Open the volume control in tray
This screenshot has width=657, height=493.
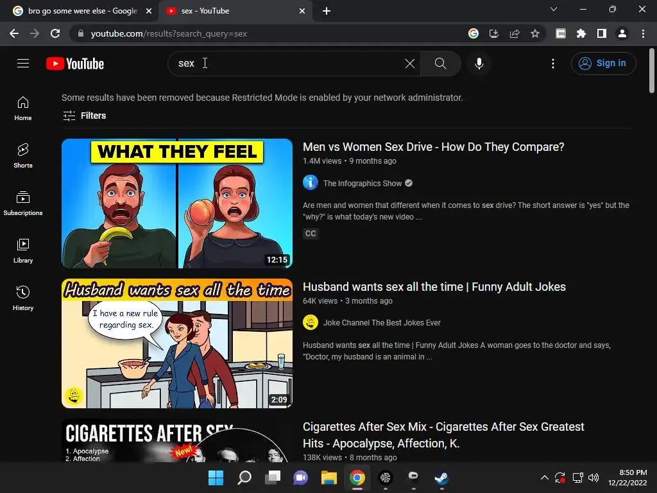point(593,478)
